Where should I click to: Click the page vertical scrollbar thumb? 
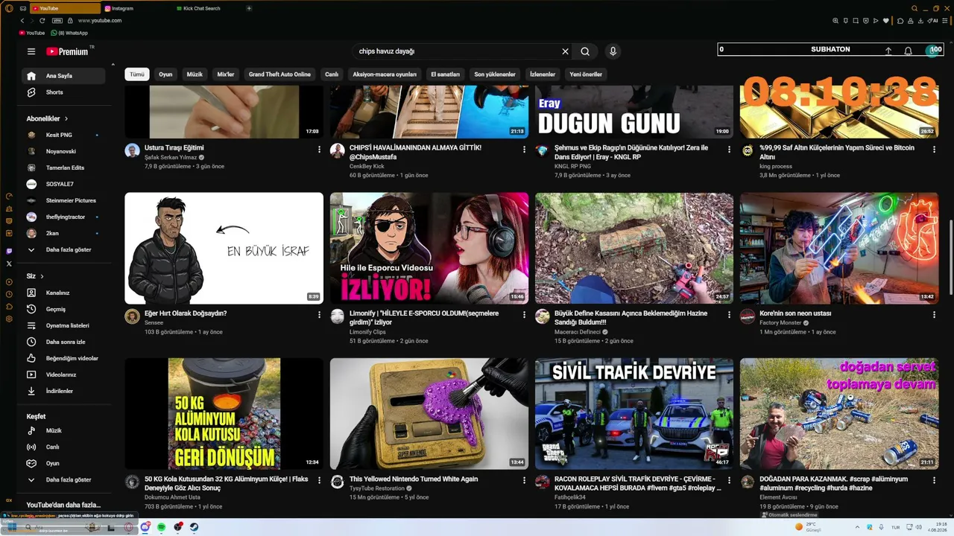950,258
